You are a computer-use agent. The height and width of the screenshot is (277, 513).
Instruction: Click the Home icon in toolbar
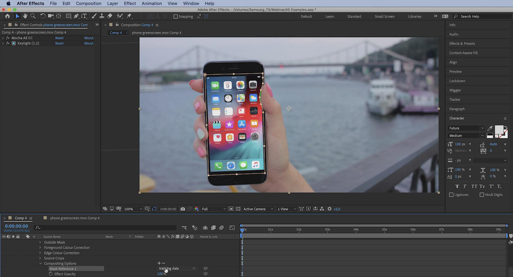7,16
